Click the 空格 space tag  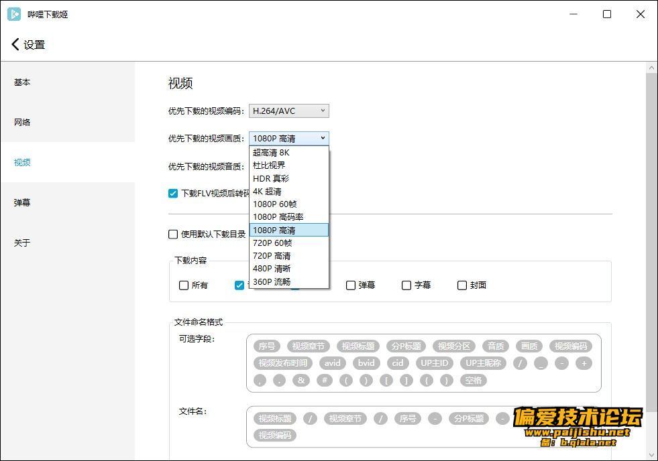474,381
